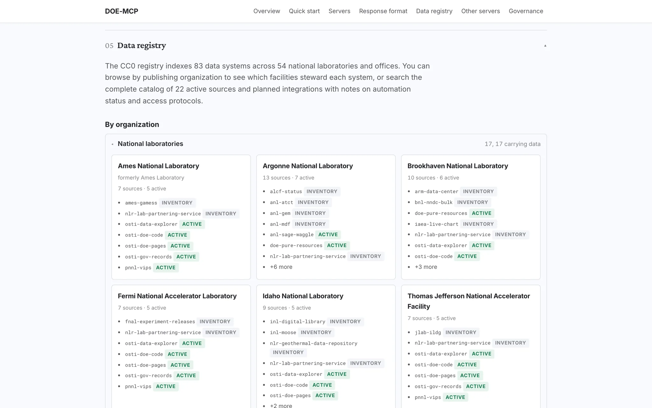
Task: Show +6 more under Argonne National Laboratory
Action: tap(281, 267)
